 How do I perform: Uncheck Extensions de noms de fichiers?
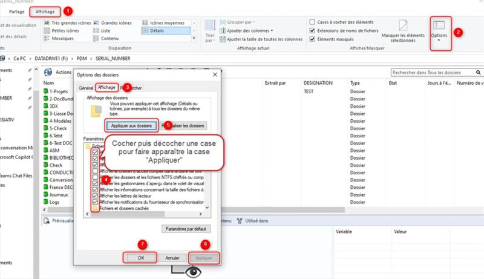312,30
